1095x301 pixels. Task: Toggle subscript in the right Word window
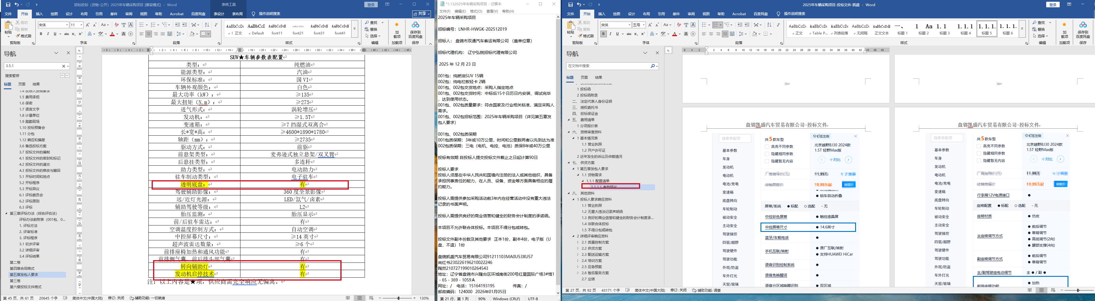[636, 34]
